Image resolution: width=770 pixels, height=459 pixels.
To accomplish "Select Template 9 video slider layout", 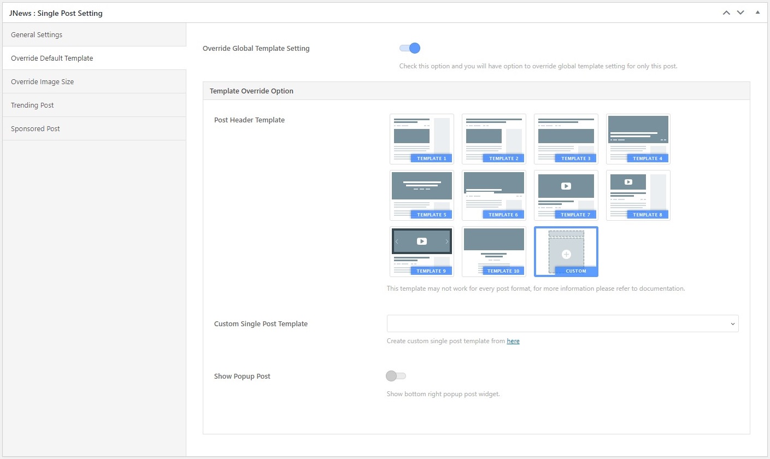I will click(422, 251).
